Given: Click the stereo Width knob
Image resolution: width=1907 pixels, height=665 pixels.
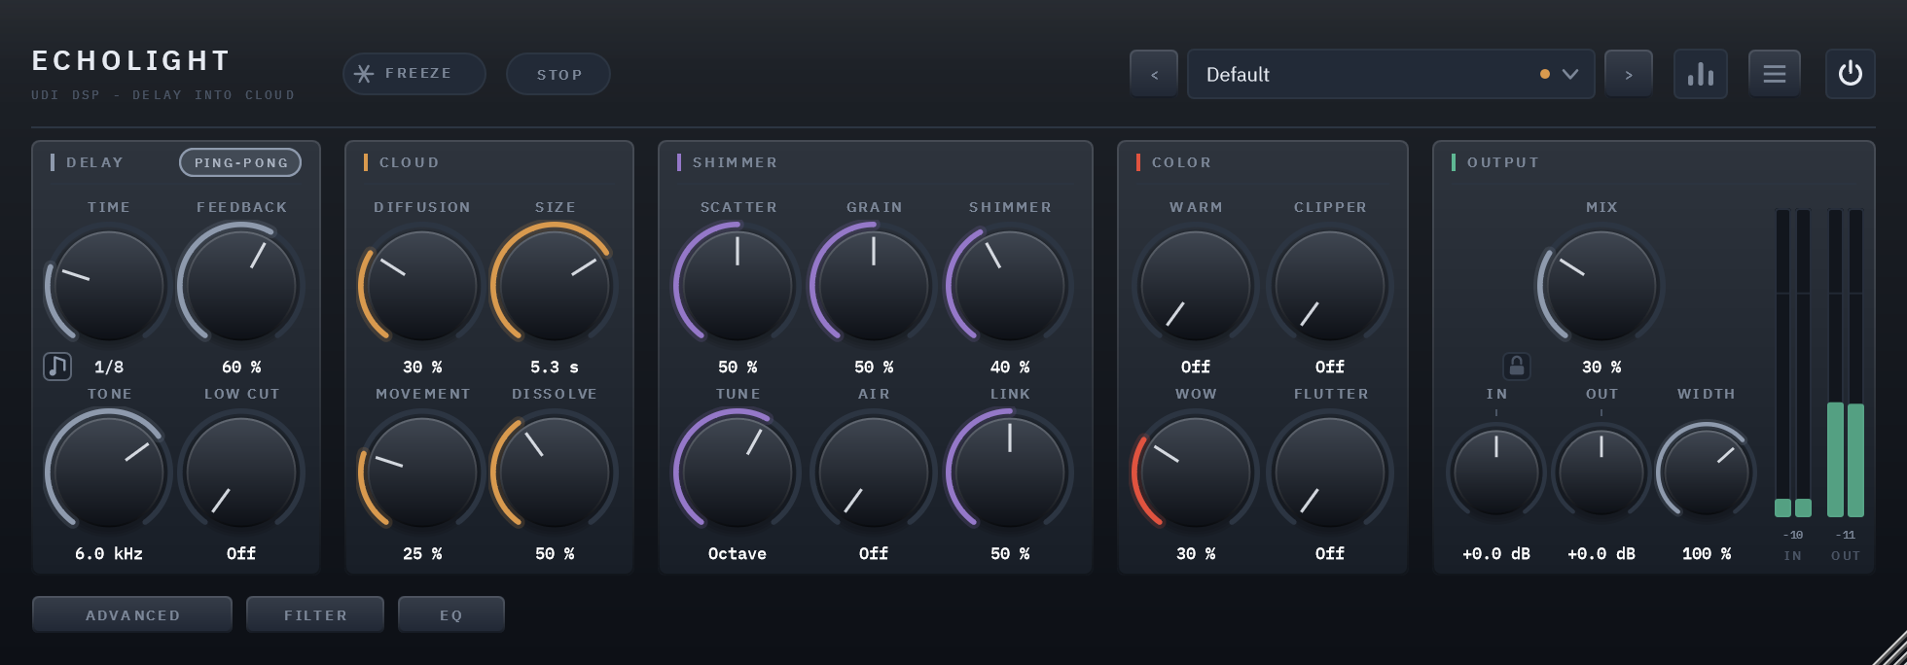Looking at the screenshot, I should pos(1707,472).
